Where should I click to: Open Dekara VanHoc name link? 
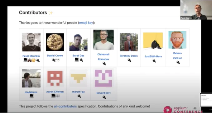[177, 55]
